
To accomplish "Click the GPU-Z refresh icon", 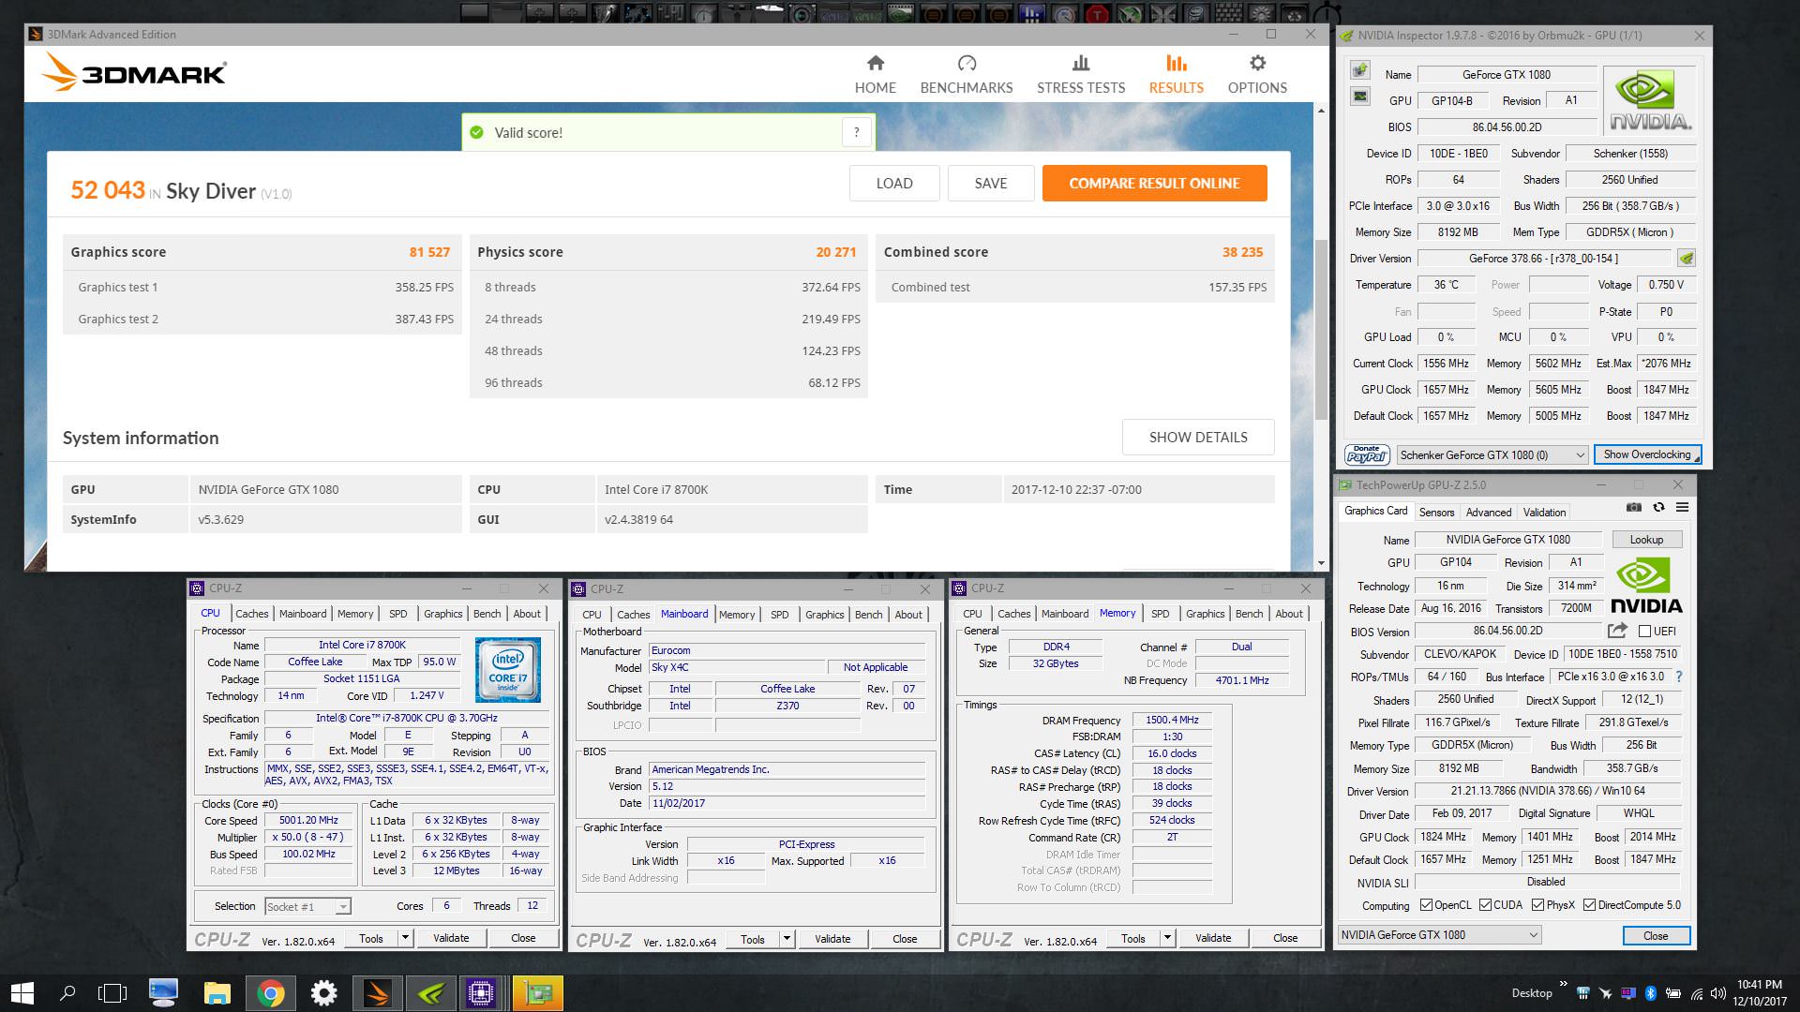I will pyautogui.click(x=1658, y=507).
